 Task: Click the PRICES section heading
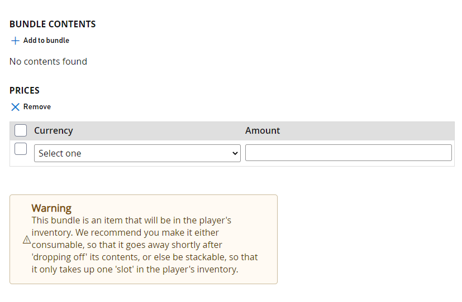coord(25,90)
